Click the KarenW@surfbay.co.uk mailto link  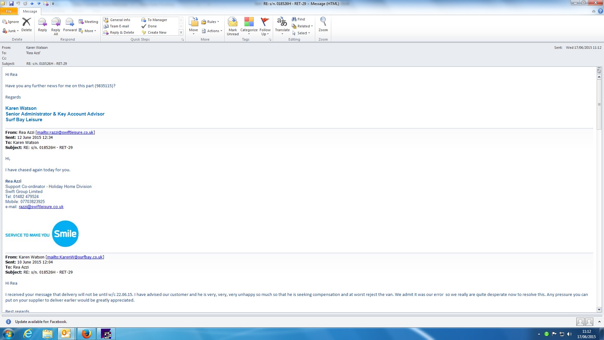point(75,257)
